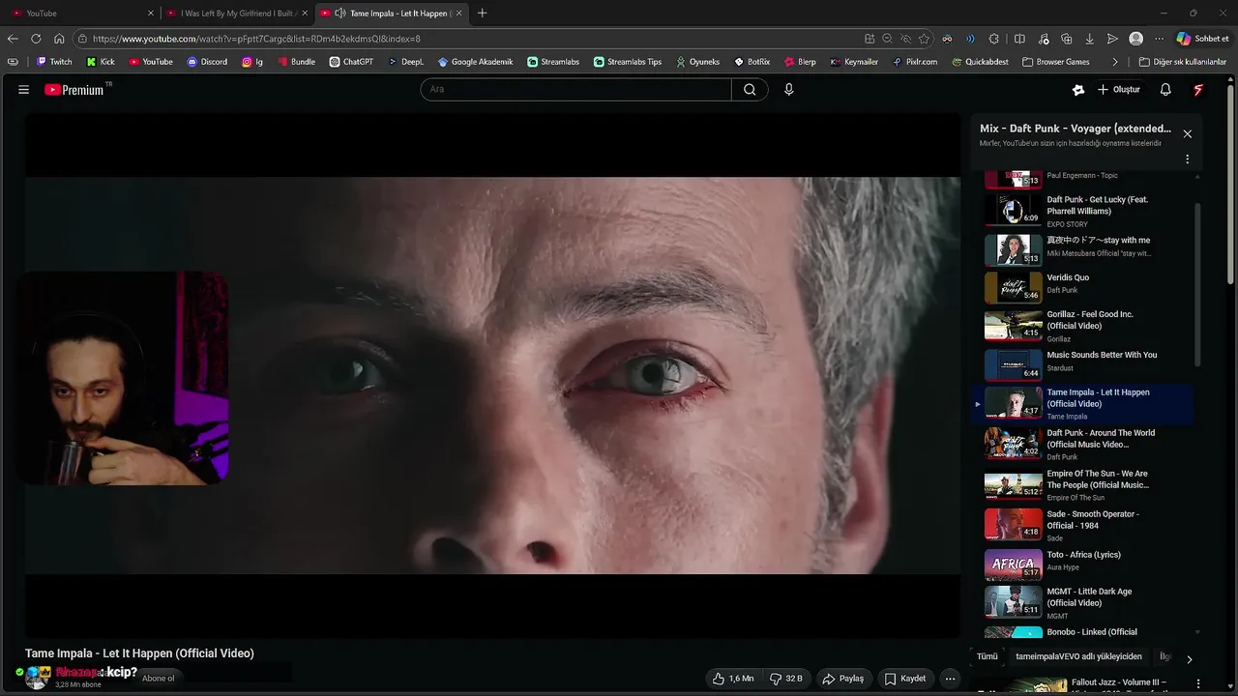Open the Kick bookmark

(101, 62)
